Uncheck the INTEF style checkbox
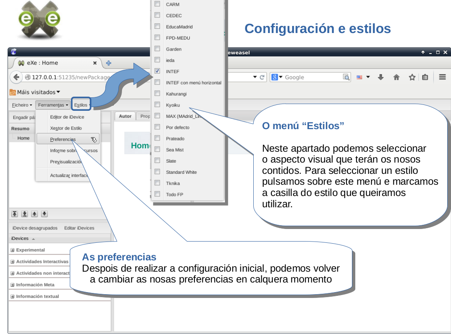This screenshot has height=336, width=451. pyautogui.click(x=158, y=71)
